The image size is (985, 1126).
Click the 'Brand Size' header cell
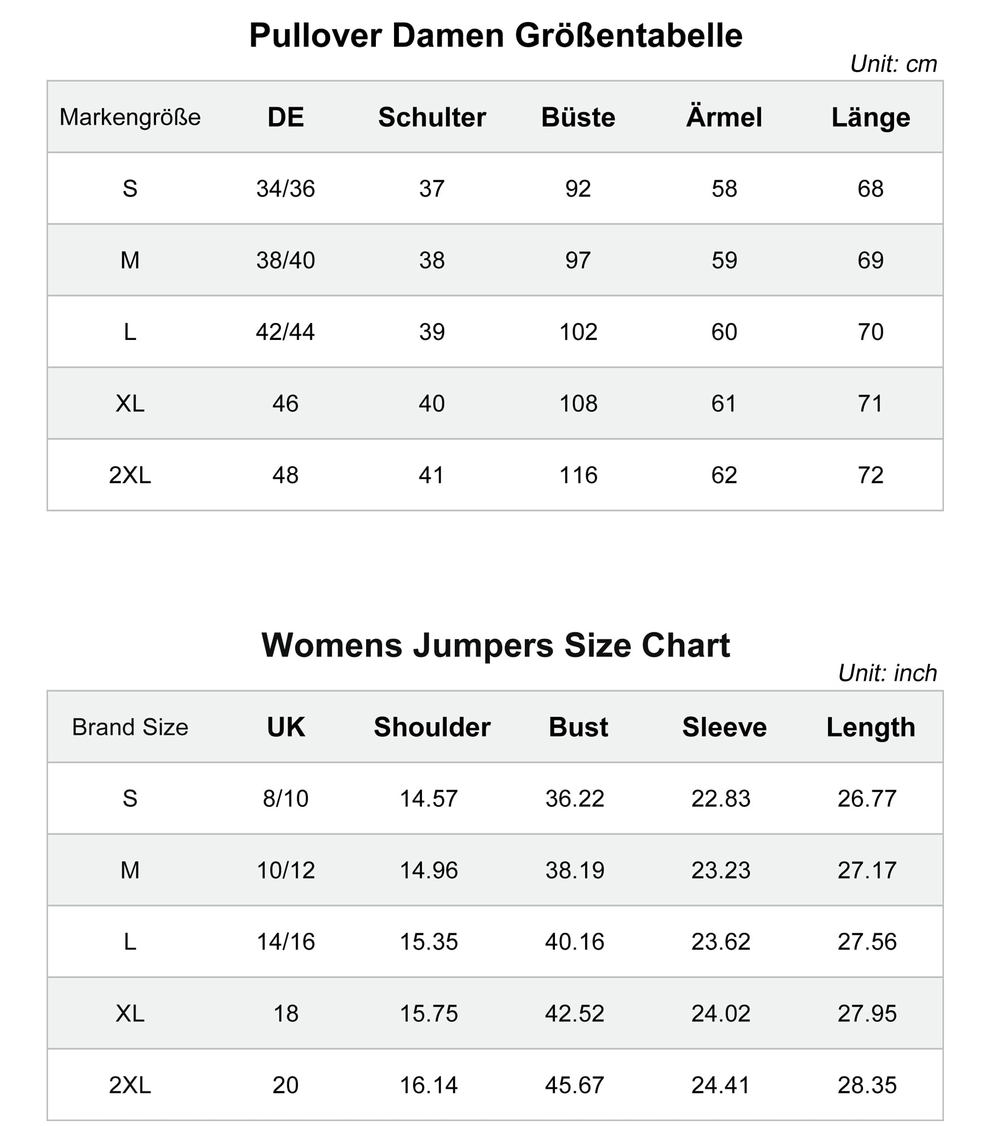(x=130, y=727)
